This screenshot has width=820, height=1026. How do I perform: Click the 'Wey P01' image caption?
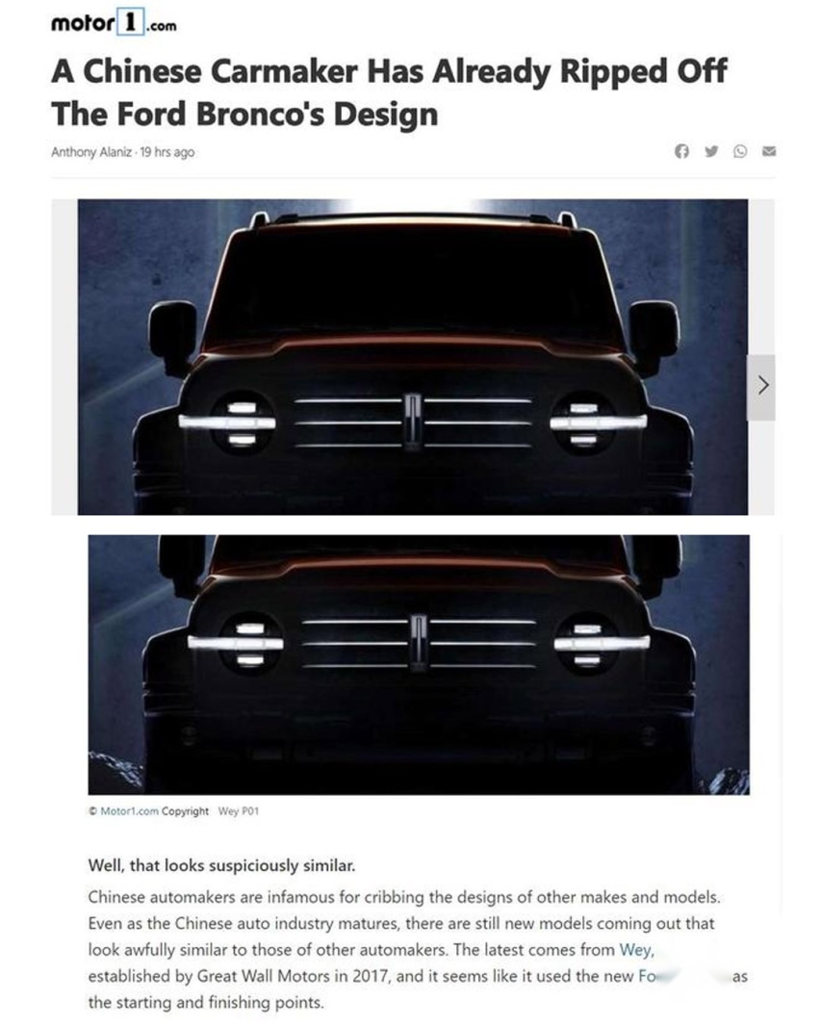239,811
